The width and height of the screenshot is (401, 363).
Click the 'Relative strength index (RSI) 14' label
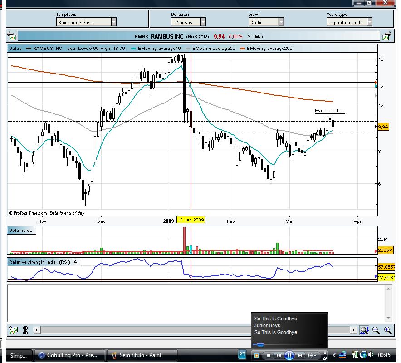click(x=43, y=262)
